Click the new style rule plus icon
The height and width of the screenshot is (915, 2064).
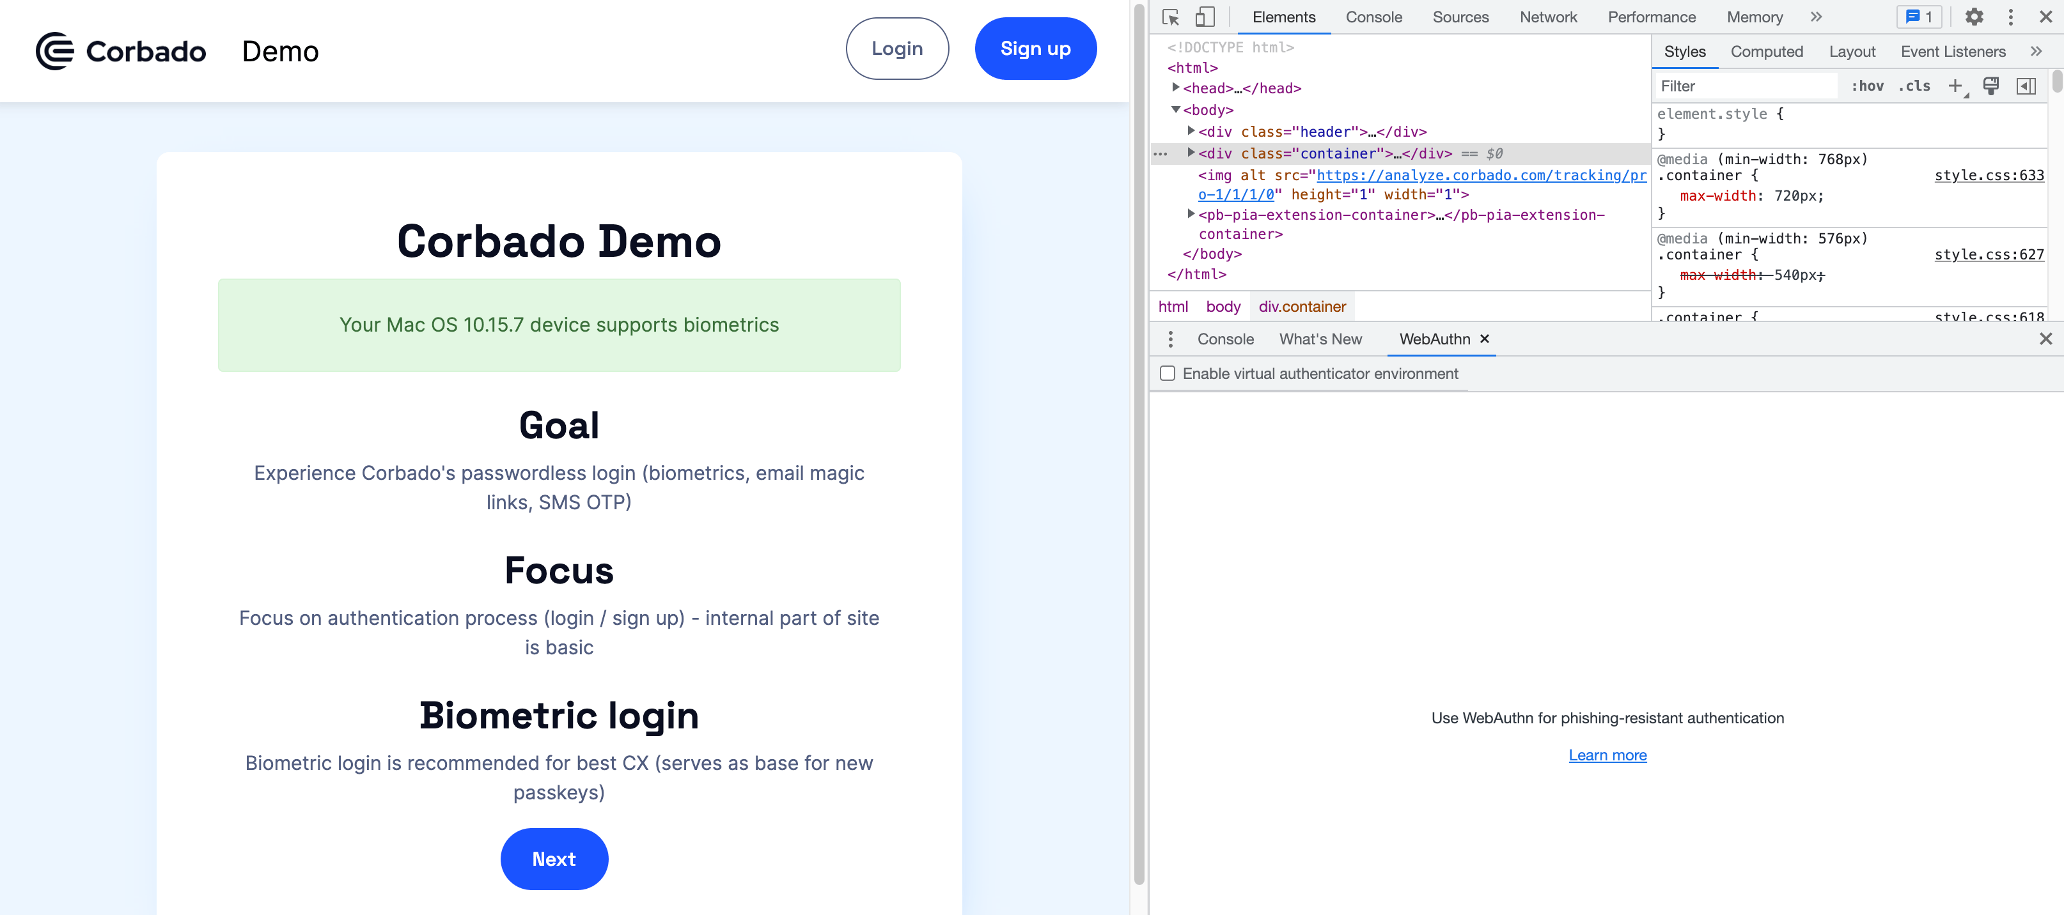click(x=1955, y=86)
